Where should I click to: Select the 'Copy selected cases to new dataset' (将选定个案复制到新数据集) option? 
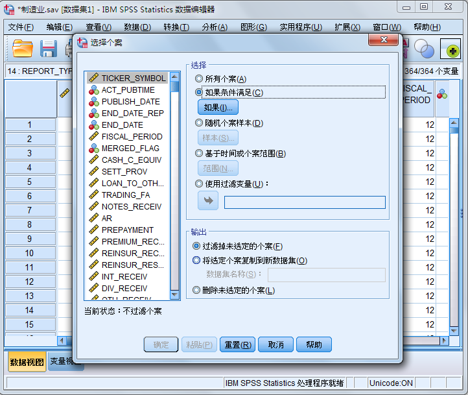point(250,260)
